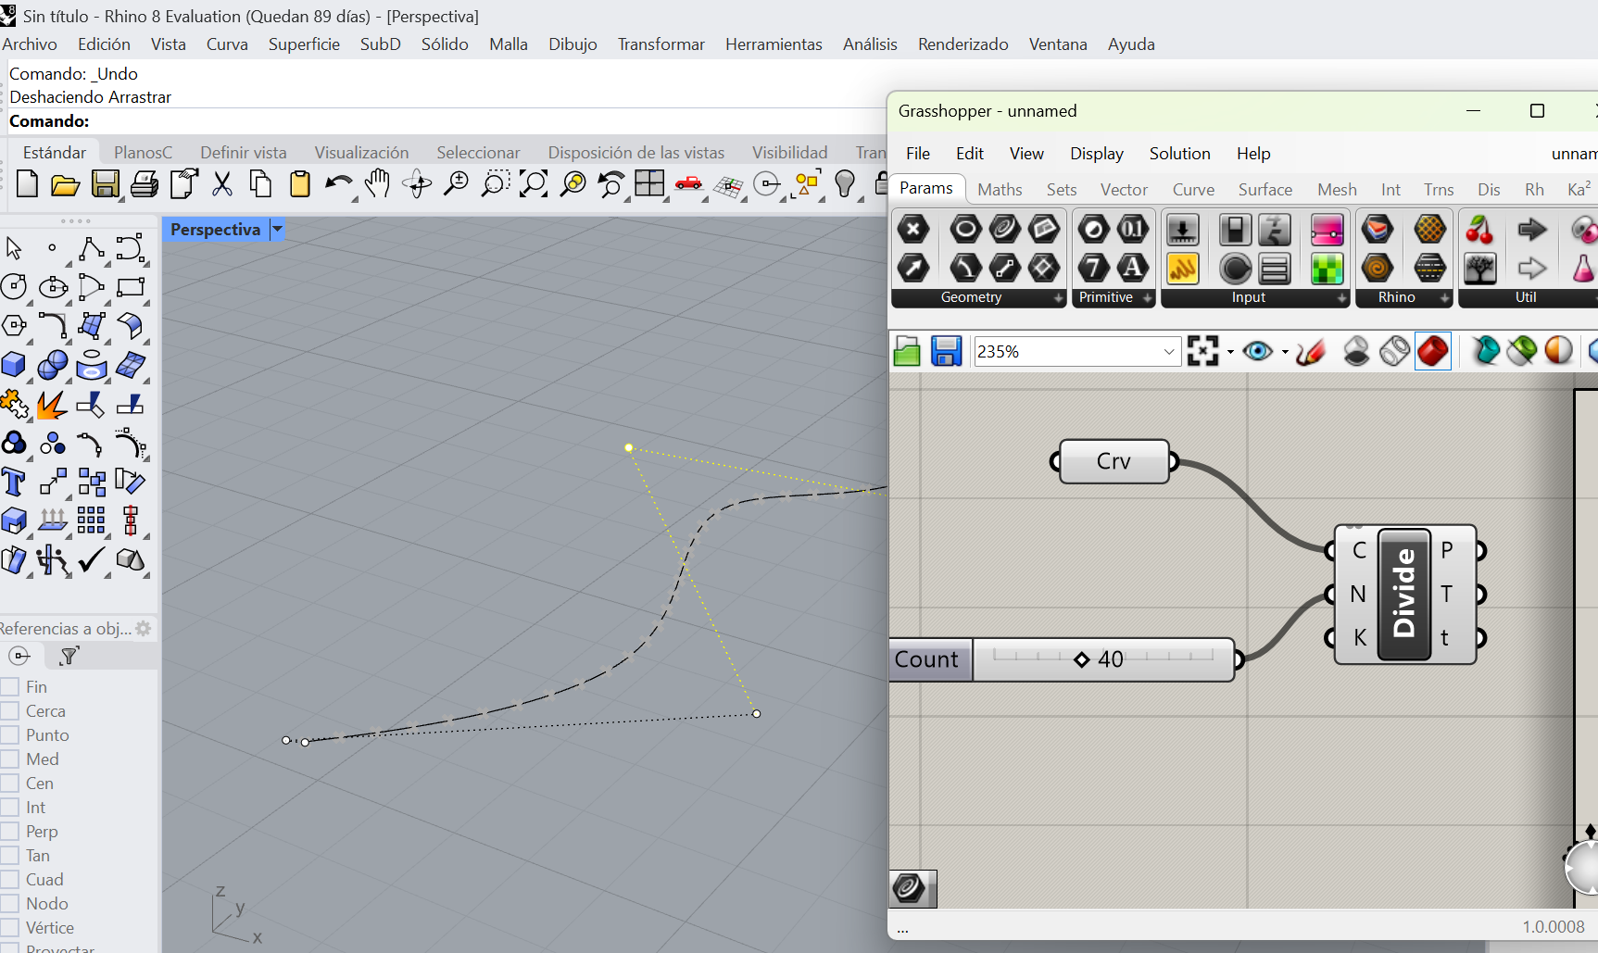Screen dimensions: 1598x953
Task: Click the Zoom Extents icon
Action: (x=533, y=184)
